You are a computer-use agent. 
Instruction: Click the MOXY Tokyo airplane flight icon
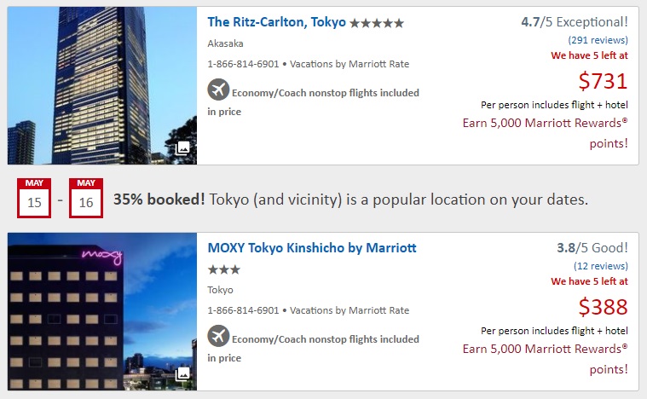pos(218,336)
